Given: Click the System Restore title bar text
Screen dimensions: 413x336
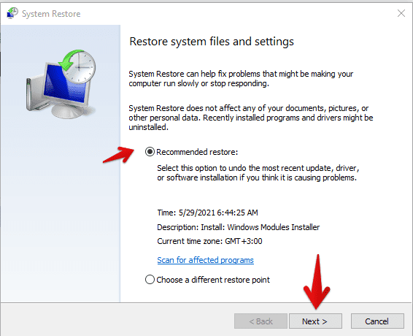Looking at the screenshot, I should (51, 14).
